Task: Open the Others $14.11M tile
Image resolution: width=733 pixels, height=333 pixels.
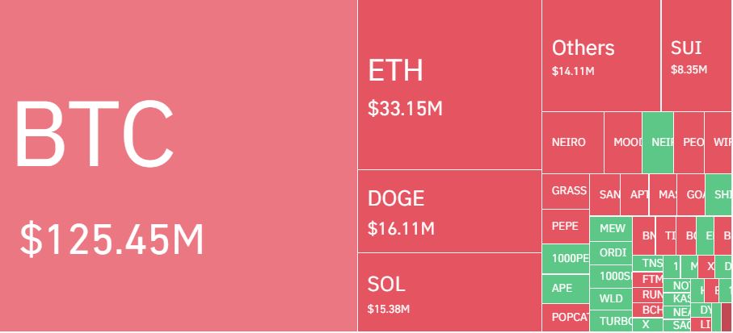Action: coord(601,56)
